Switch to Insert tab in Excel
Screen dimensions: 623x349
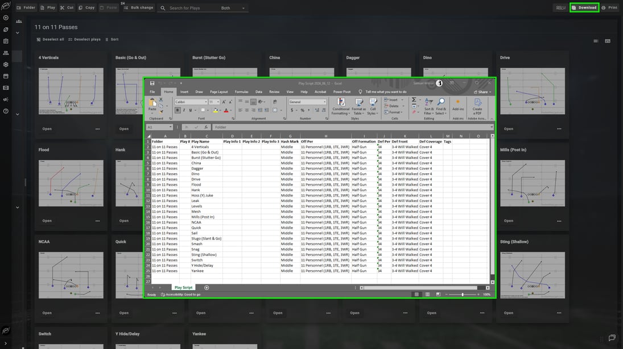184,92
